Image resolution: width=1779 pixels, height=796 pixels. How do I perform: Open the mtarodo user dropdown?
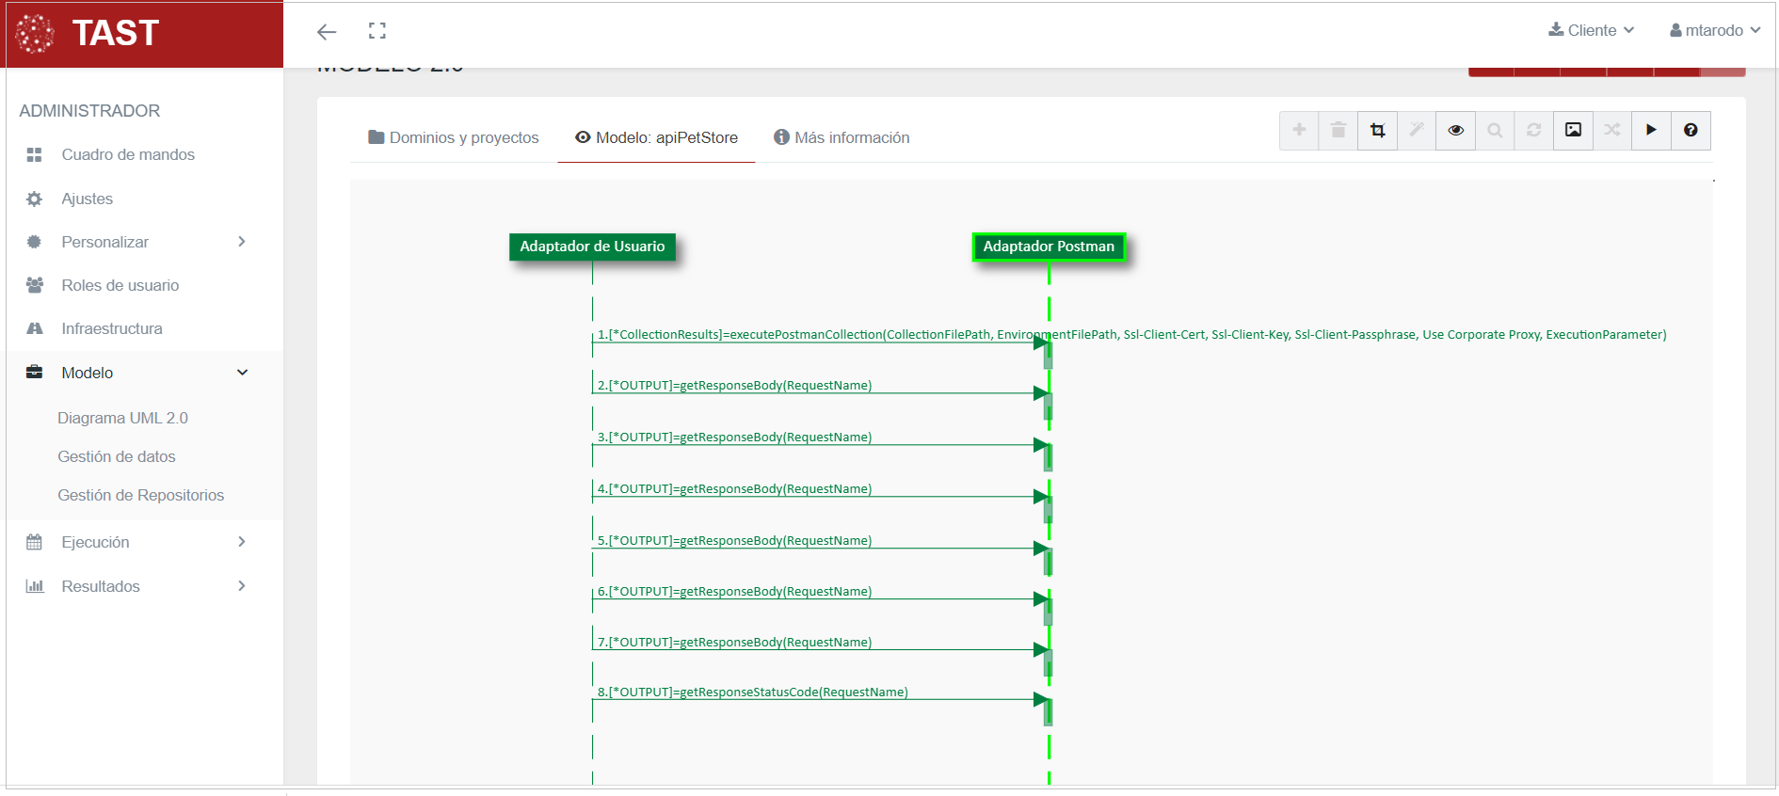[1714, 30]
